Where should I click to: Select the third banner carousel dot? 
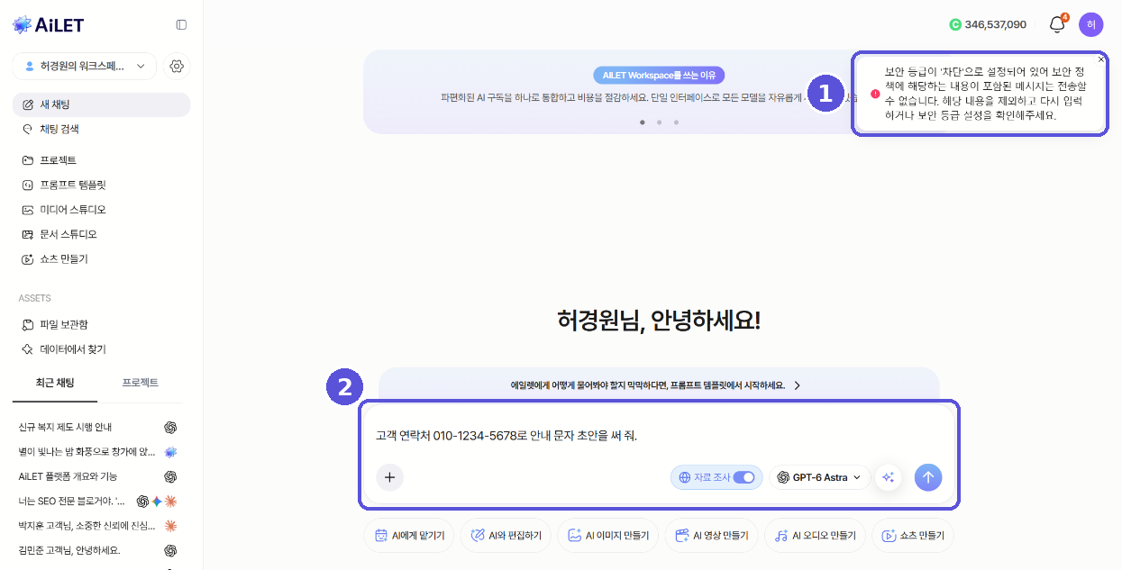point(676,122)
